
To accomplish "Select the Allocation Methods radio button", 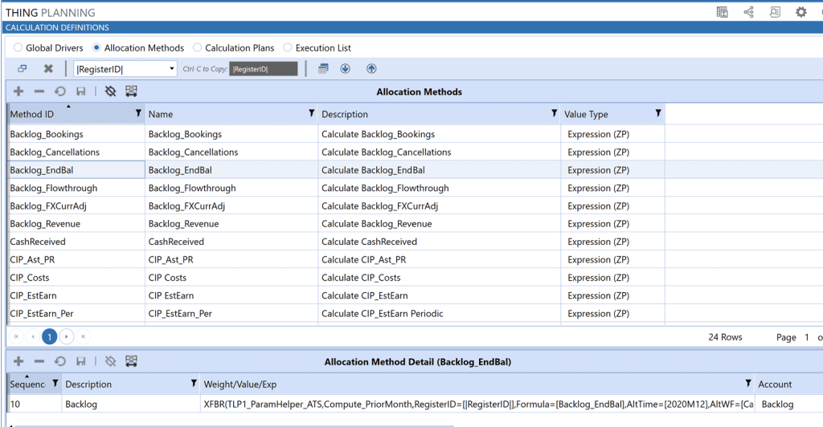I will pos(96,47).
